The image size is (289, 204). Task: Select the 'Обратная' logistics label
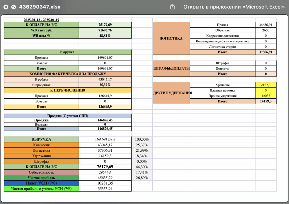click(222, 30)
